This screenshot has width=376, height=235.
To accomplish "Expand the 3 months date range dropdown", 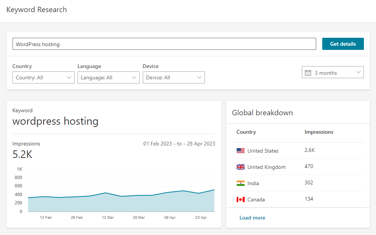I will [x=333, y=72].
